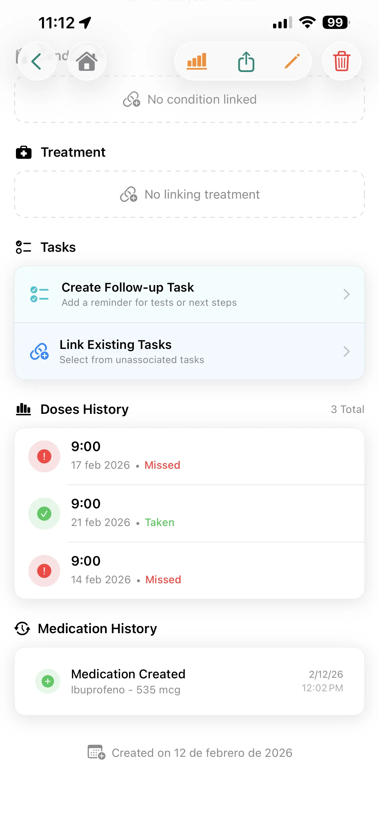Expand chevron beside Link Existing Tasks
Image resolution: width=379 pixels, height=820 pixels.
coord(347,352)
